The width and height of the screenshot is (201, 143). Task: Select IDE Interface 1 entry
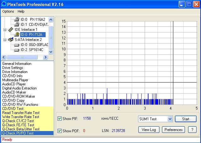click(26, 30)
